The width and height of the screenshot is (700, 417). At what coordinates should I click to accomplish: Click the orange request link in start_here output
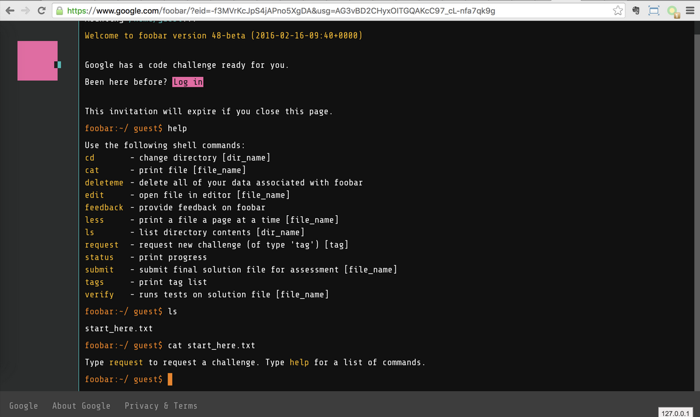coord(126,362)
